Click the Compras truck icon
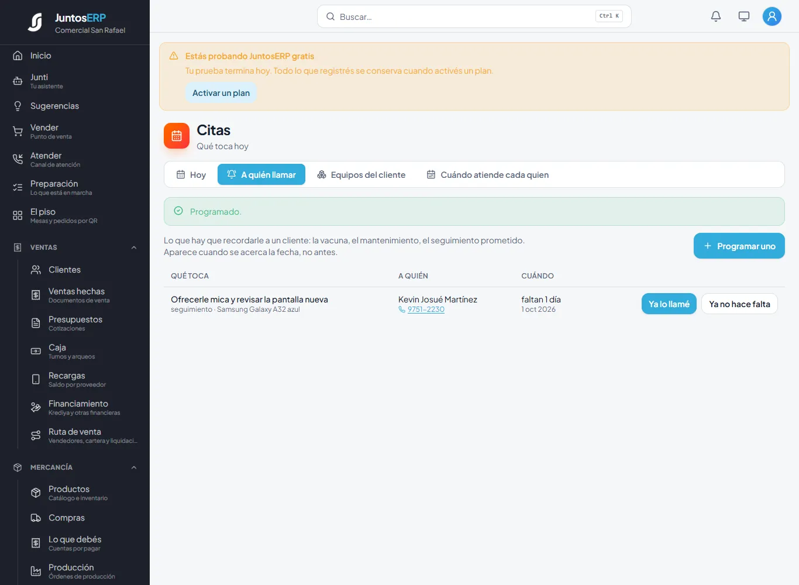The image size is (799, 585). coord(36,518)
